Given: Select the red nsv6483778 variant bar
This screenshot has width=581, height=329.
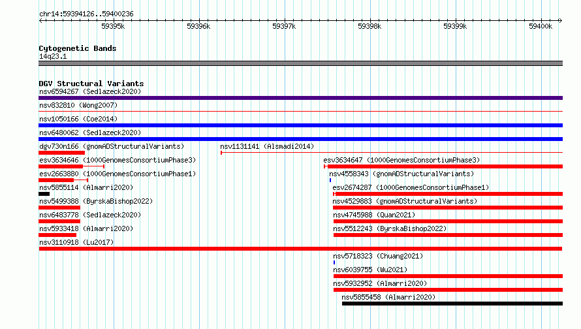Looking at the screenshot, I should [x=59, y=221].
